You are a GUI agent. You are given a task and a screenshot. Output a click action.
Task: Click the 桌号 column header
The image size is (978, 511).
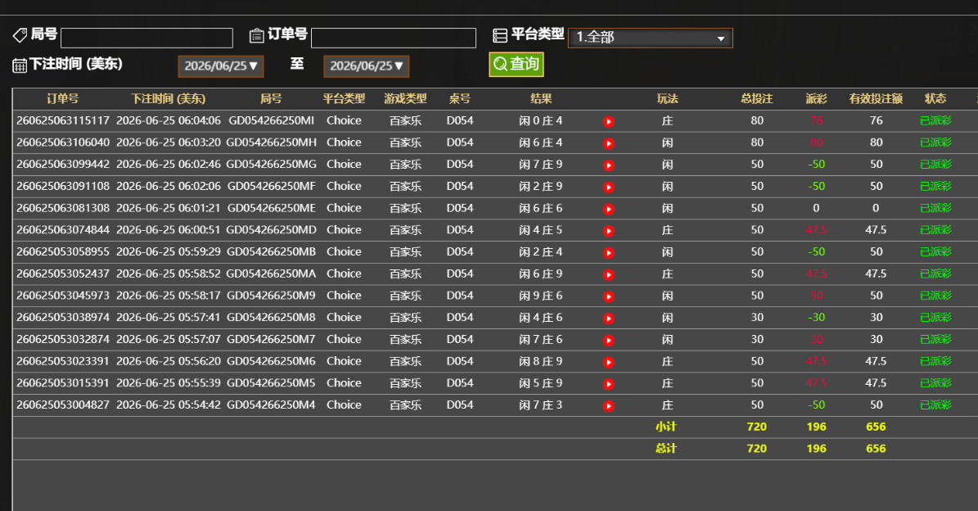[x=460, y=98]
